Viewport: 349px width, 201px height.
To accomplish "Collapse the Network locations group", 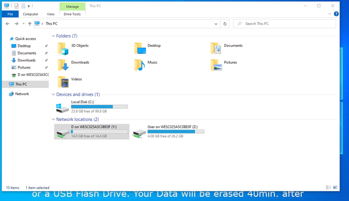I will coord(53,119).
